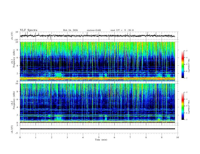Click time axis tick label "0"
The height and width of the screenshot is (154, 200).
tap(20, 137)
